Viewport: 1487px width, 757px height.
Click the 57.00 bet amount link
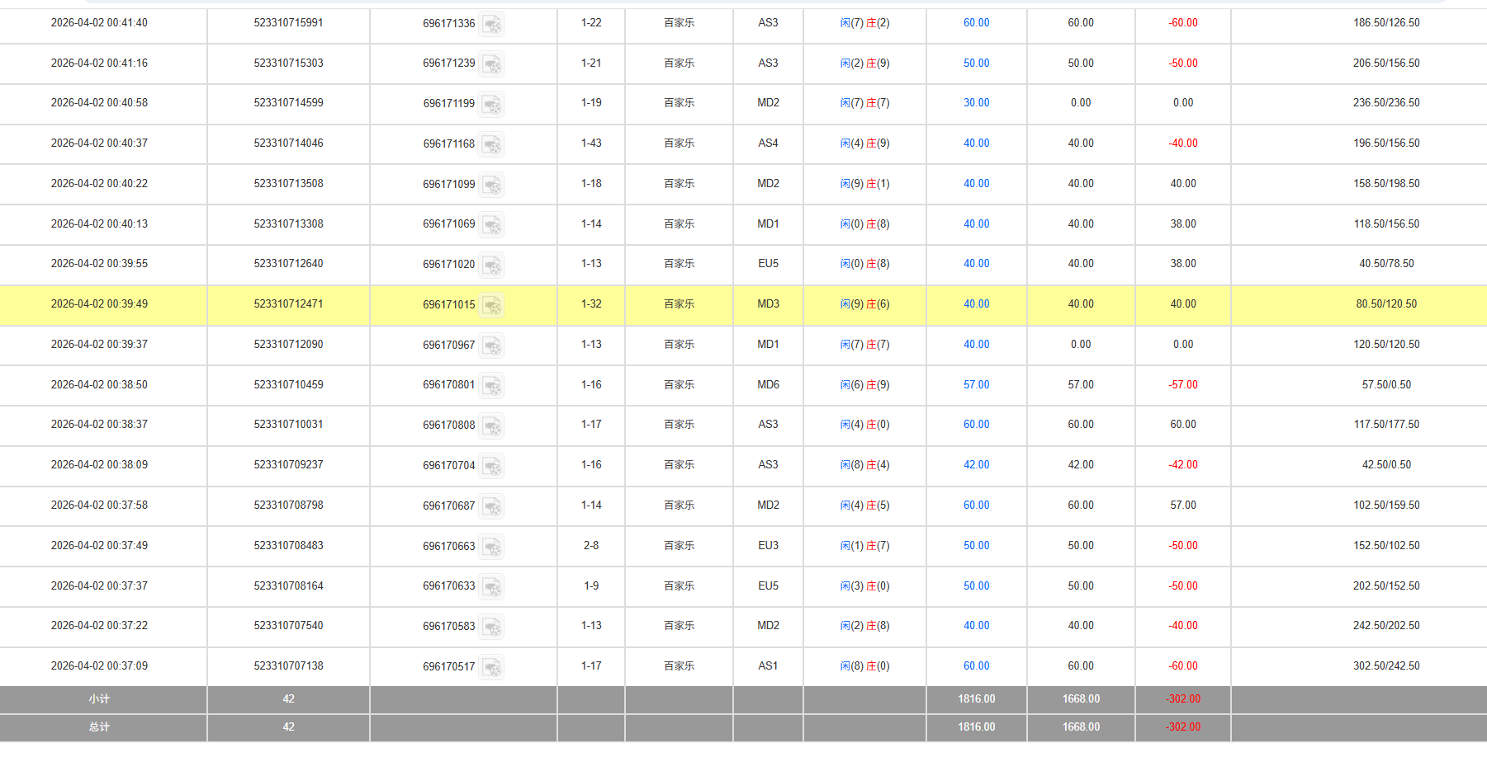pos(976,385)
